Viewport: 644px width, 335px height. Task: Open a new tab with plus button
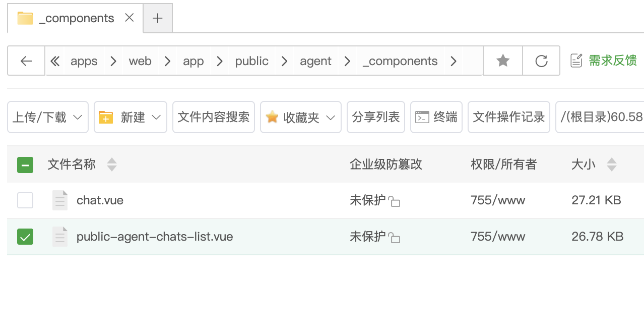coord(158,19)
